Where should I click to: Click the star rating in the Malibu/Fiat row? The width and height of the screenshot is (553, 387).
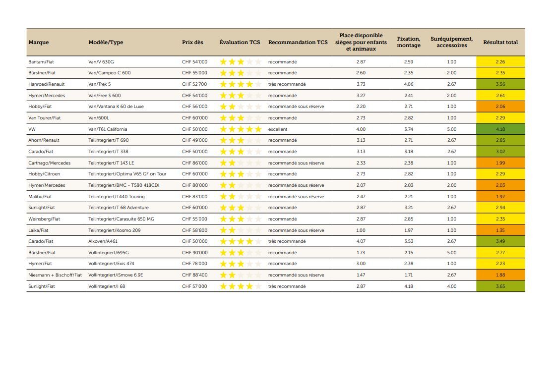(x=241, y=197)
